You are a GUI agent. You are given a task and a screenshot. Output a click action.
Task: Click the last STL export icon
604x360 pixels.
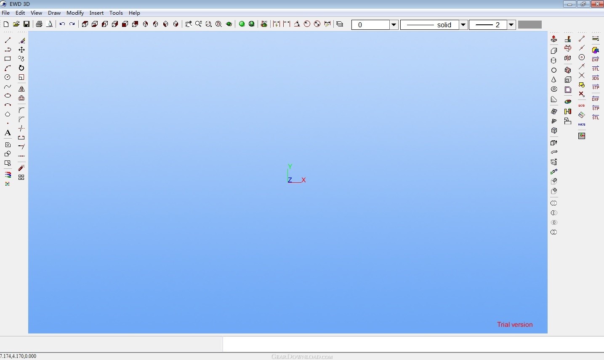(596, 117)
